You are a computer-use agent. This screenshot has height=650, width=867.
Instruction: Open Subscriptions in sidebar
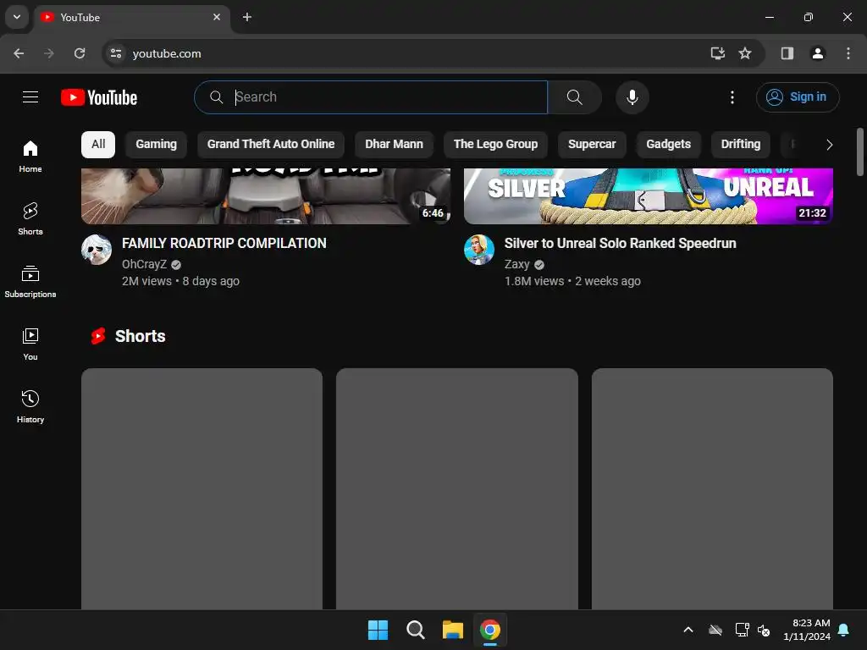30,281
